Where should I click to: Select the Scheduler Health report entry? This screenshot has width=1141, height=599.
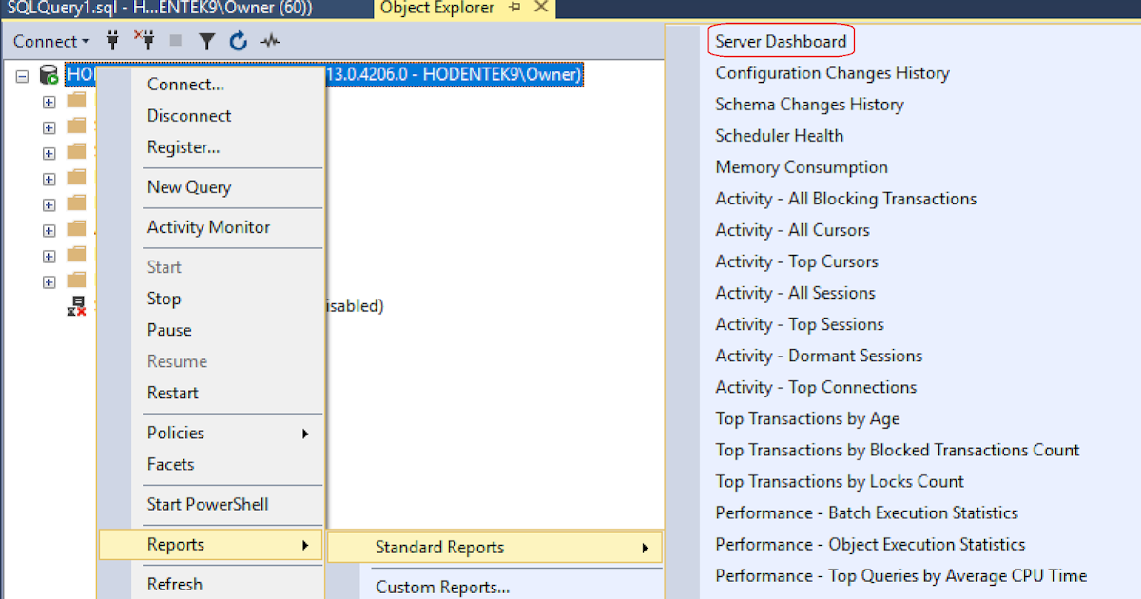coord(779,135)
